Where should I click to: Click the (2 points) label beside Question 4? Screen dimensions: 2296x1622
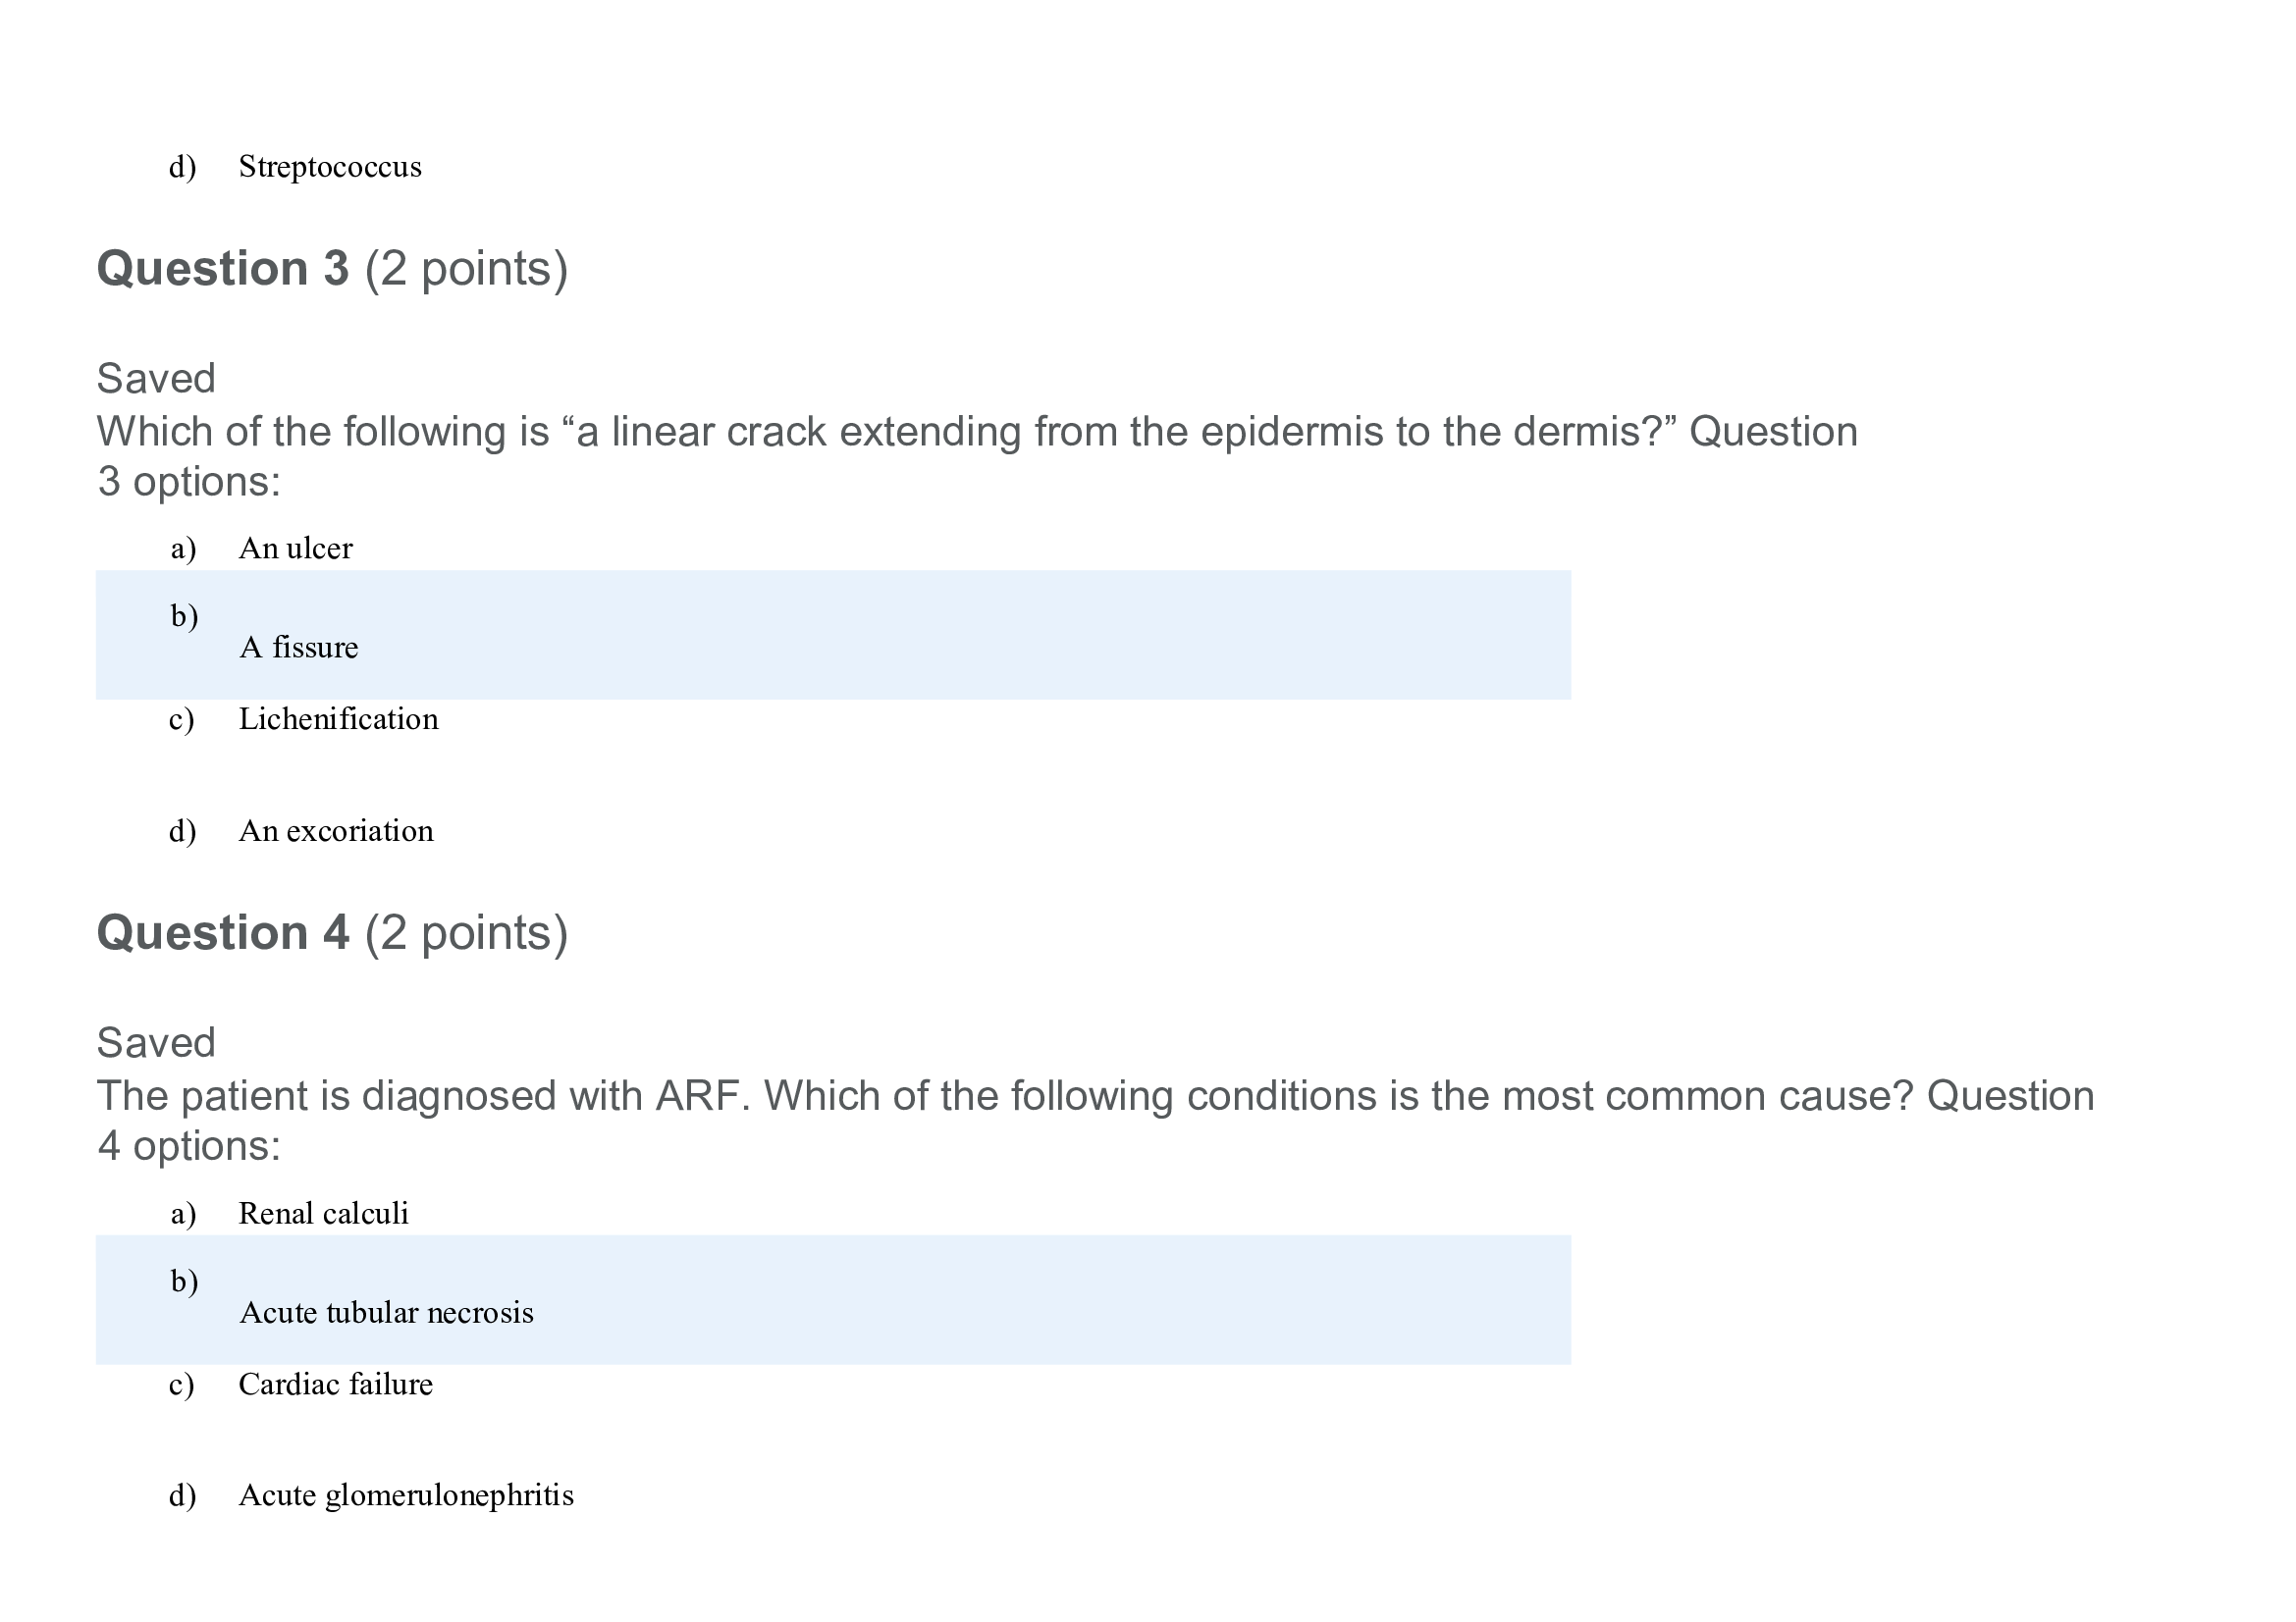[x=466, y=933]
